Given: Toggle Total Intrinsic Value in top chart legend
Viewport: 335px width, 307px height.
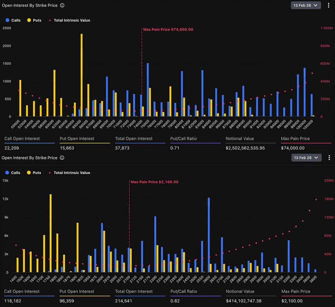Looking at the screenshot, I should 70,20.
